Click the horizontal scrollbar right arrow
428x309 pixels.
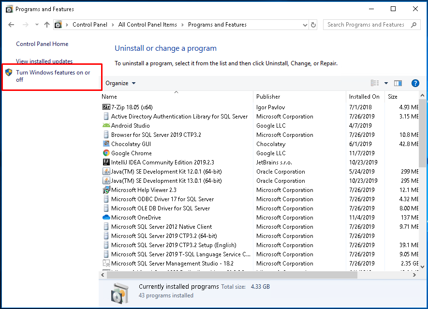coord(414,275)
